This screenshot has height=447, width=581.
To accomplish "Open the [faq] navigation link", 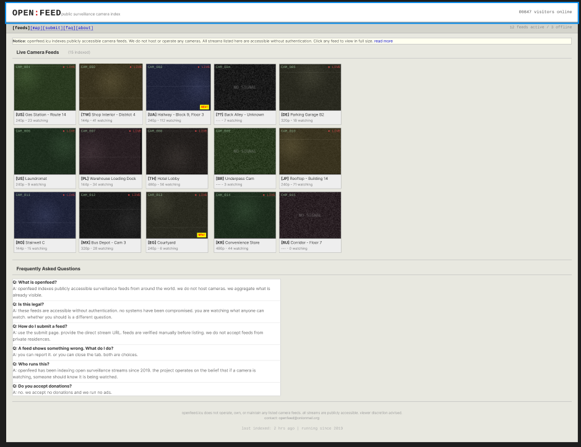I will pyautogui.click(x=69, y=28).
